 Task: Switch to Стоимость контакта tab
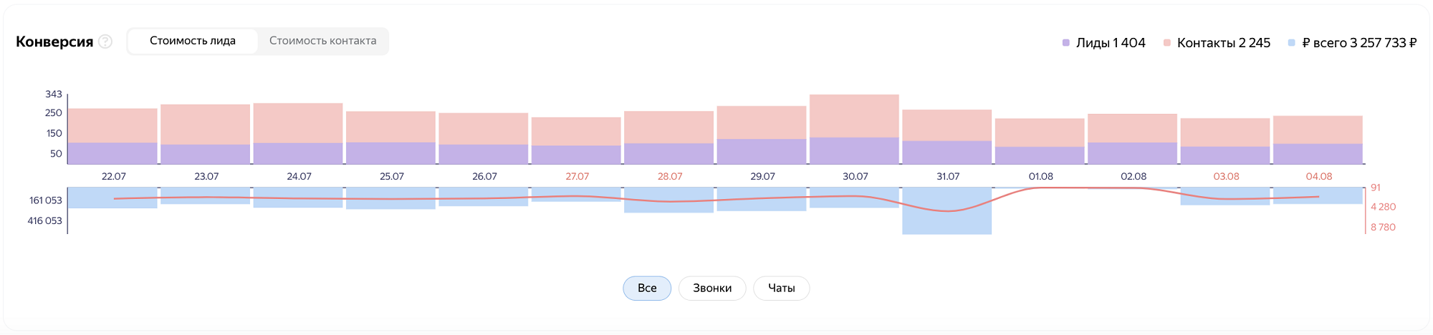coord(322,41)
